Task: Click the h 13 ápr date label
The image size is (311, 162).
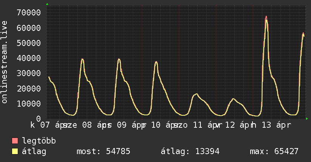Action: pyautogui.click(x=271, y=125)
